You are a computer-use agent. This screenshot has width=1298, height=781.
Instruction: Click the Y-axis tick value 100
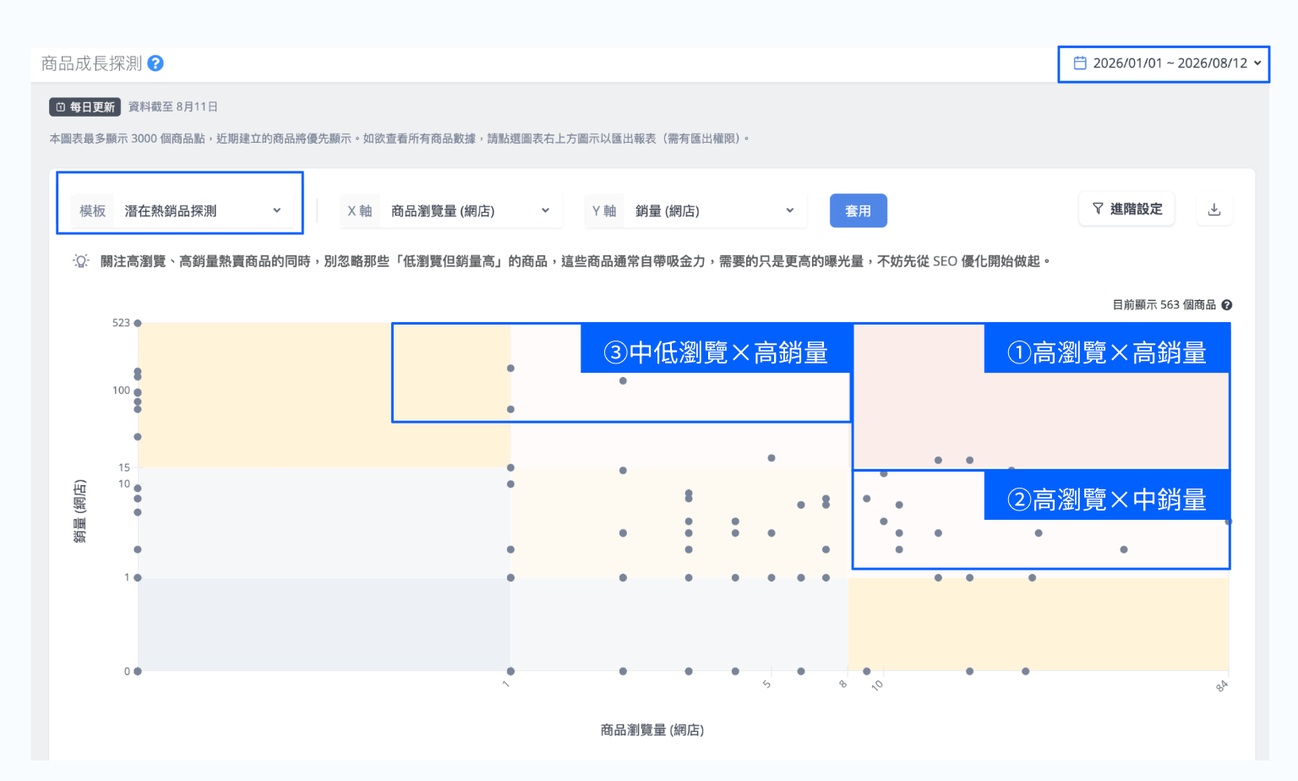[x=121, y=390]
